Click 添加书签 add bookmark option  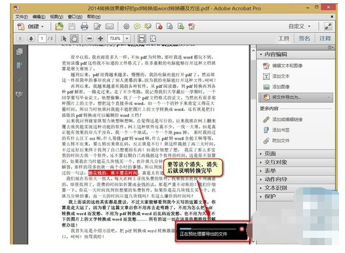pos(276,130)
